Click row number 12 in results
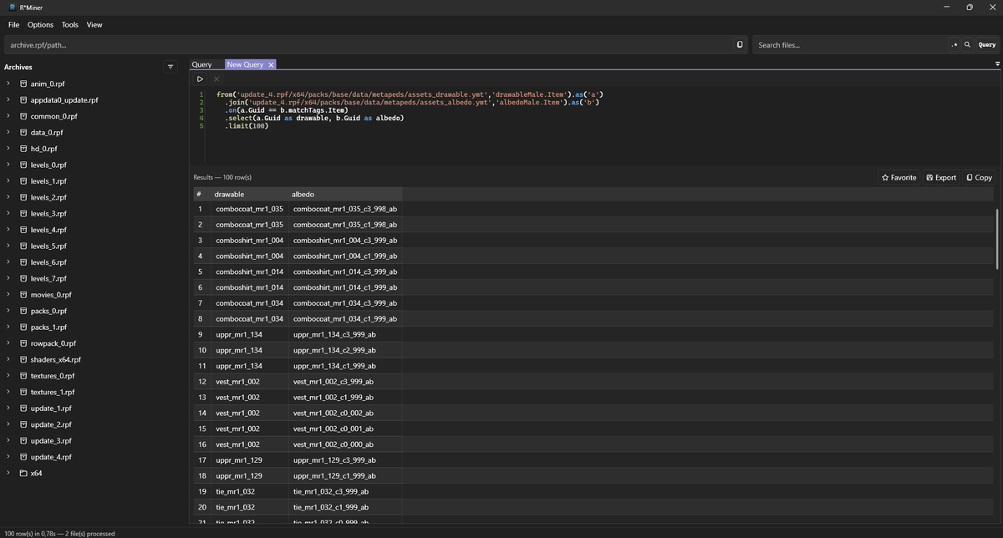Viewport: 1003px width, 538px height. [202, 381]
